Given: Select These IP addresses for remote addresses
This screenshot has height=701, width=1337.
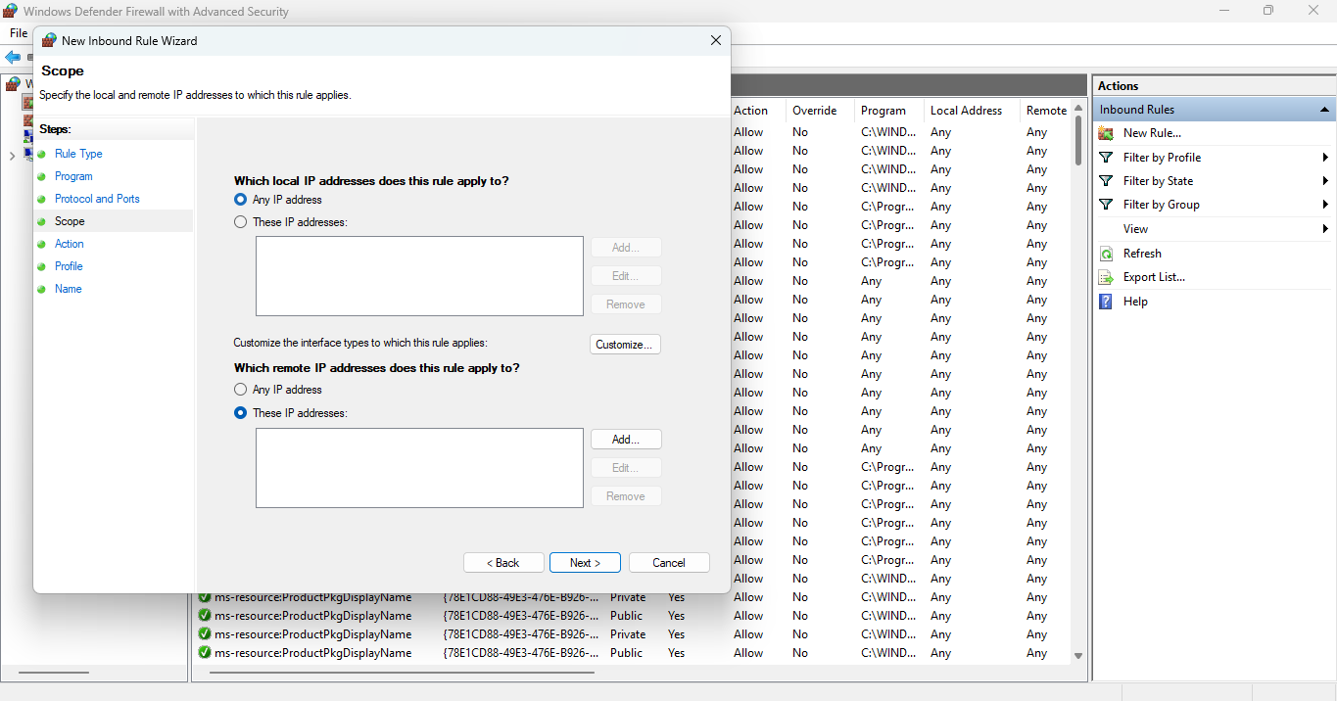Looking at the screenshot, I should point(241,413).
